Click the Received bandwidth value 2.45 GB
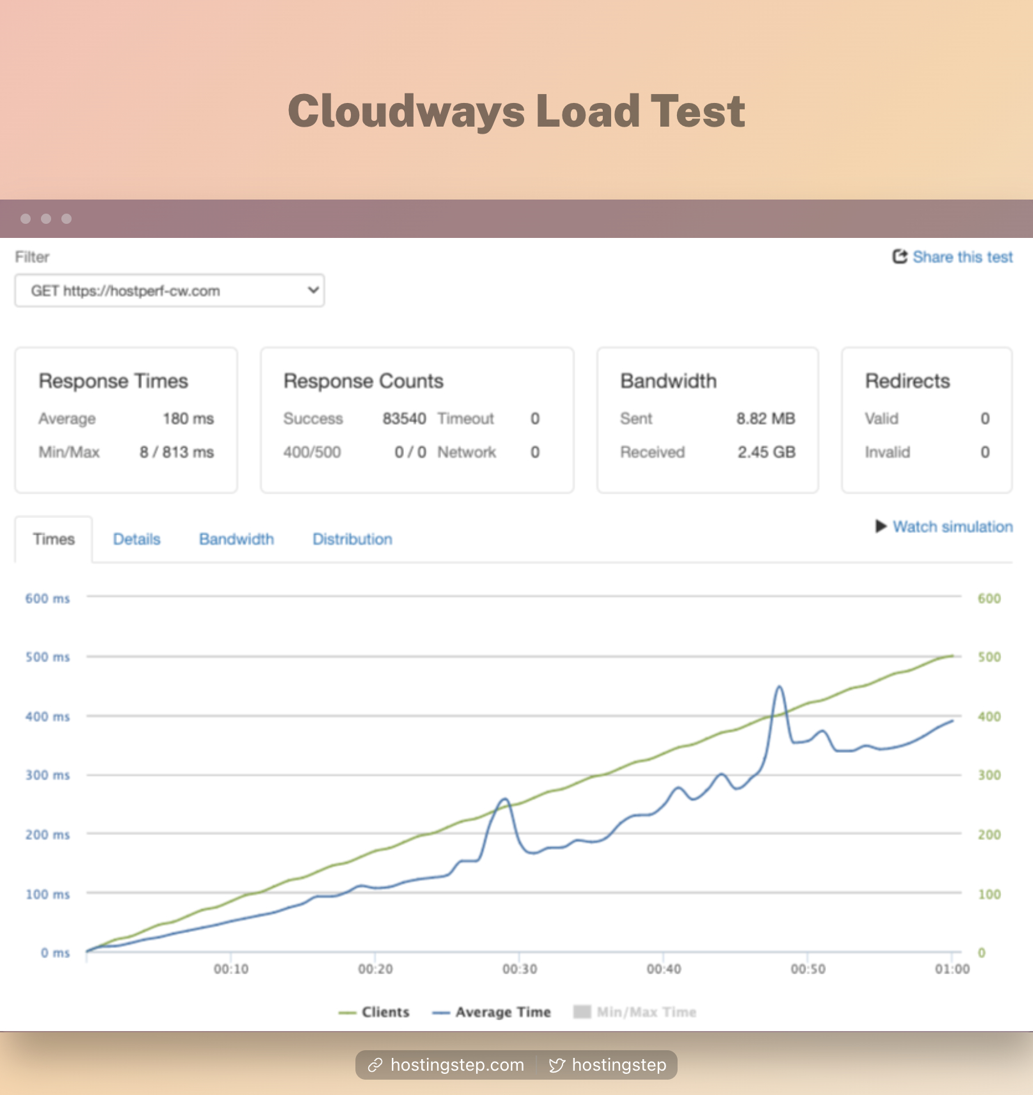This screenshot has width=1033, height=1095. pyautogui.click(x=766, y=452)
